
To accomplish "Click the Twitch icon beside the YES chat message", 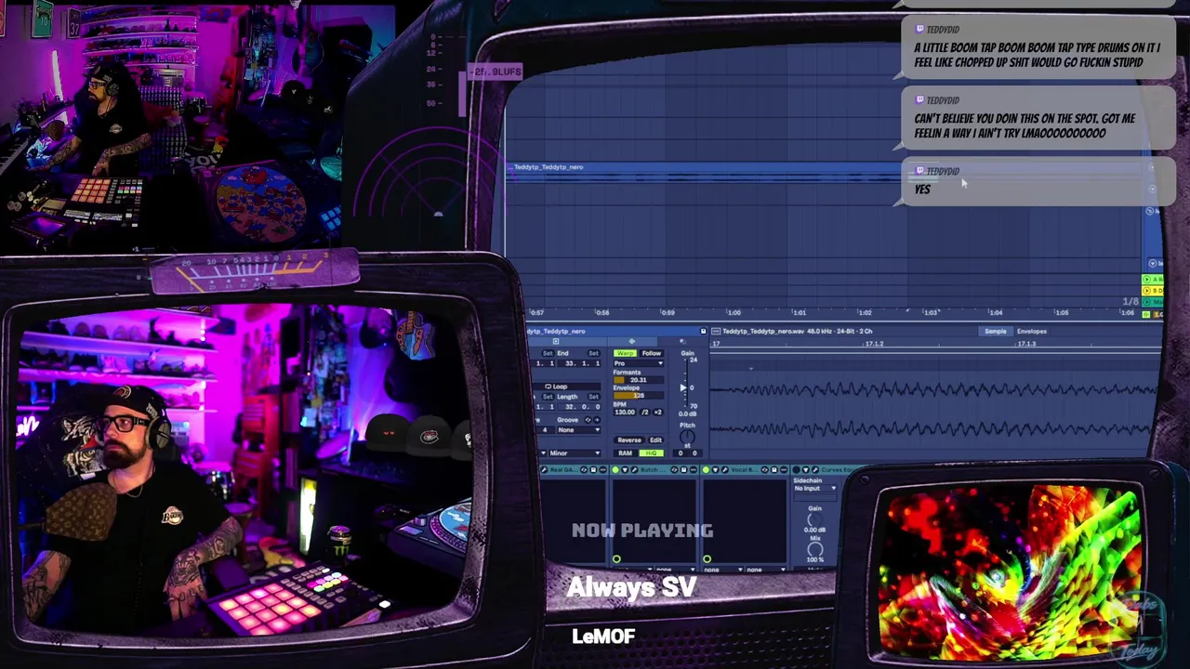I will [919, 171].
